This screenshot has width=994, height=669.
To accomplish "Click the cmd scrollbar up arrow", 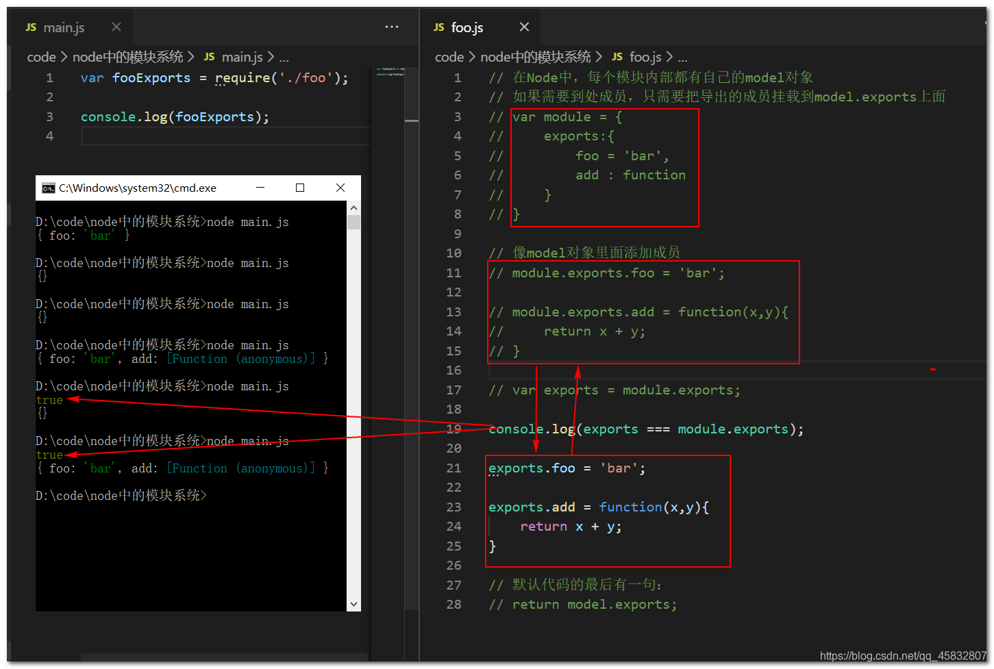I will click(353, 207).
